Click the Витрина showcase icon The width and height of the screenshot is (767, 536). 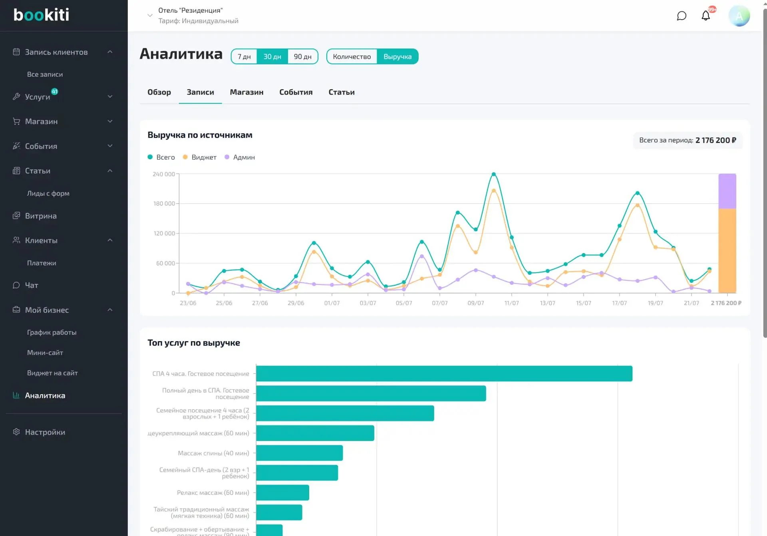(16, 216)
